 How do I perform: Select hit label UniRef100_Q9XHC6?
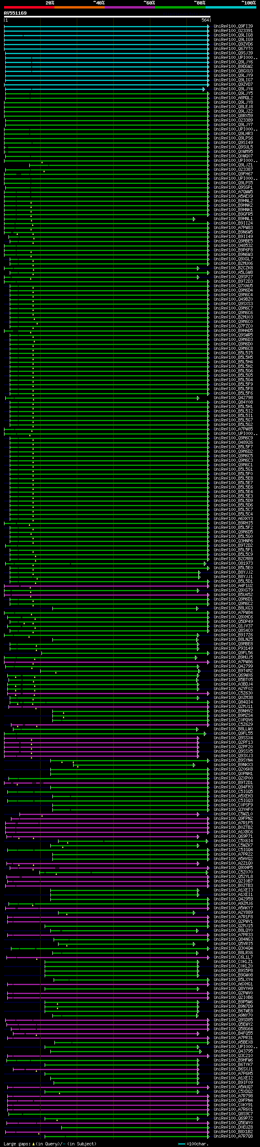pyautogui.click(x=233, y=617)
